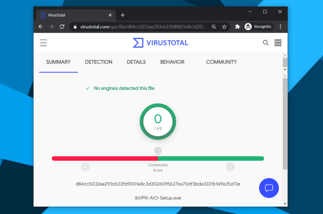
Task: Click the upper scrollbar up arrow
Action: point(285,55)
